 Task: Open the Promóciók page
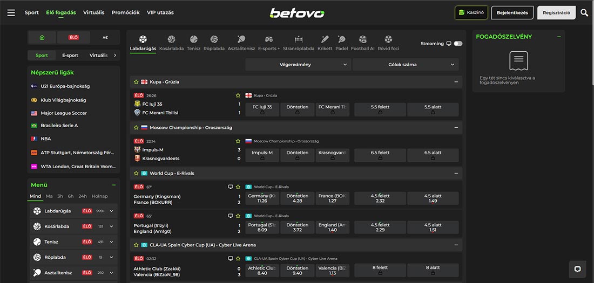(125, 12)
